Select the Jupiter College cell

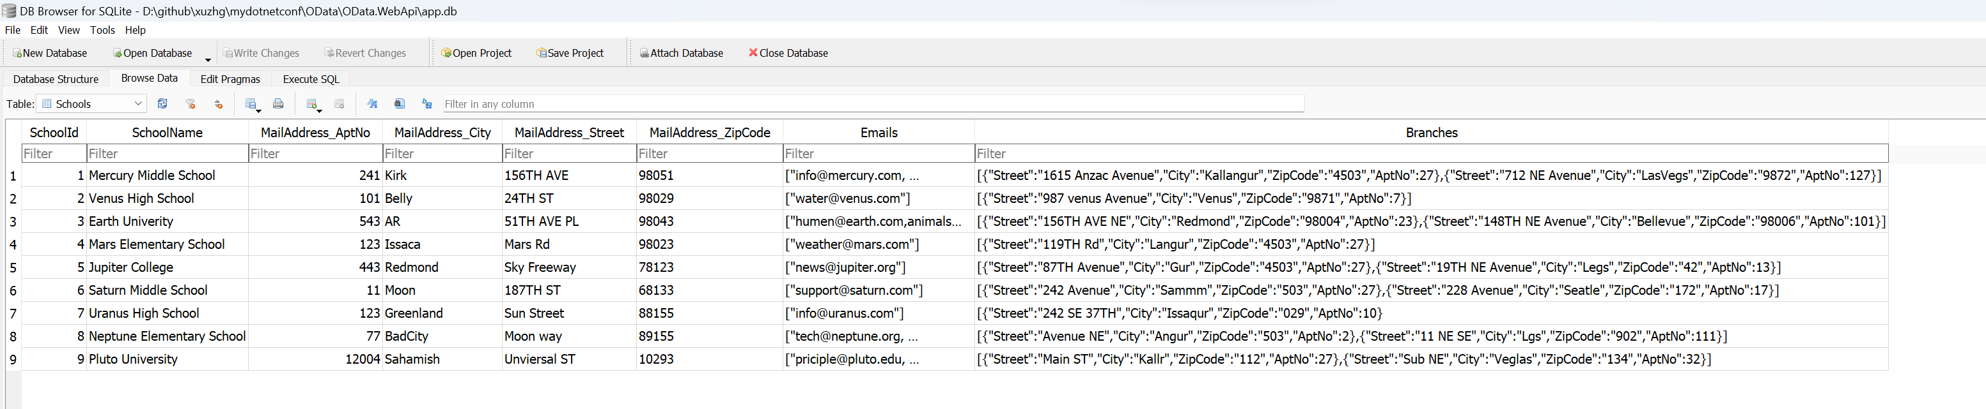tap(168, 267)
